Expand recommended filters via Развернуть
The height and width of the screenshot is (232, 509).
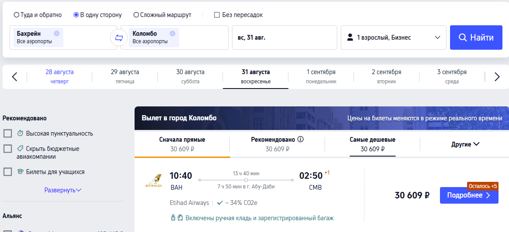coord(63,190)
